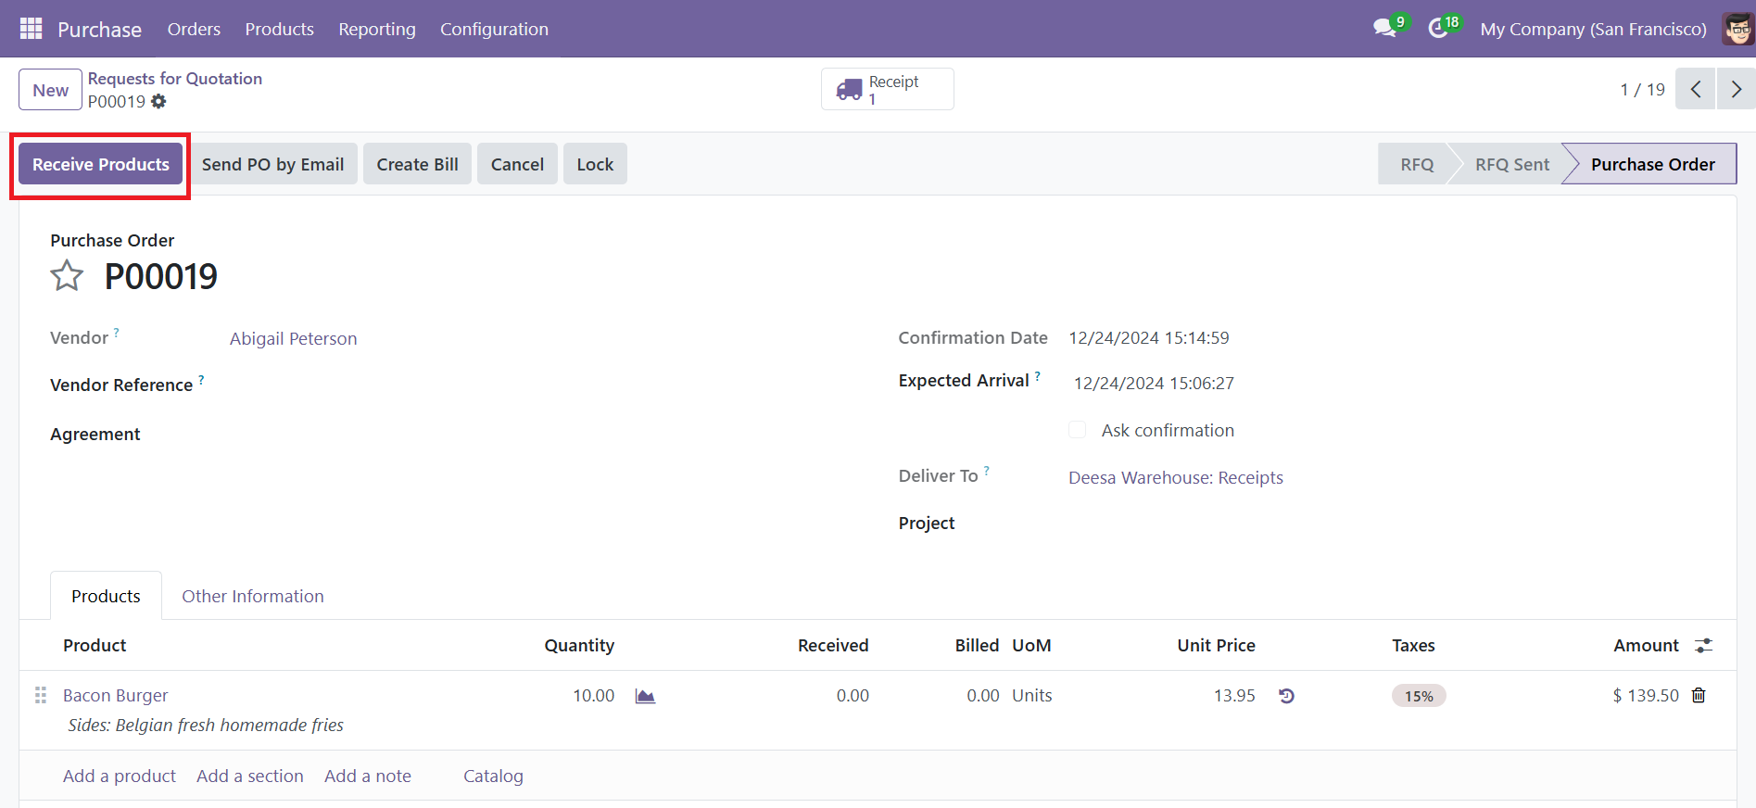This screenshot has height=808, width=1756.
Task: Go back to Requests for Quotation
Action: (175, 79)
